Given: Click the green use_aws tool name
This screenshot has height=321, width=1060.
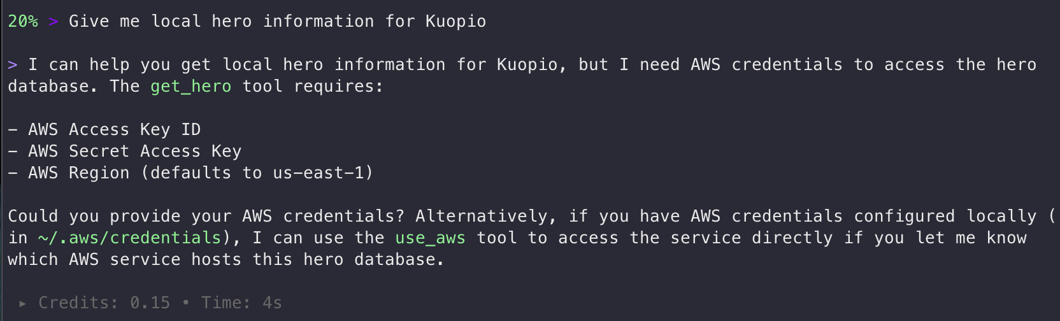Looking at the screenshot, I should click(430, 238).
